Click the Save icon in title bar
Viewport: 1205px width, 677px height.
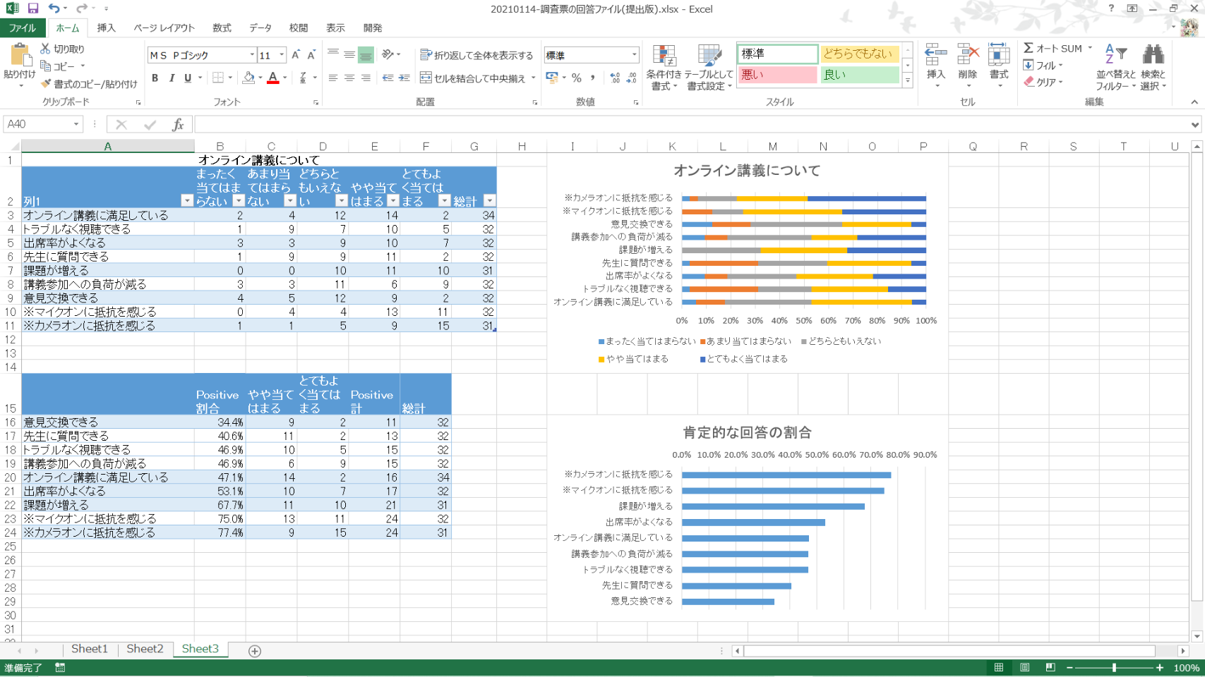pyautogui.click(x=33, y=8)
